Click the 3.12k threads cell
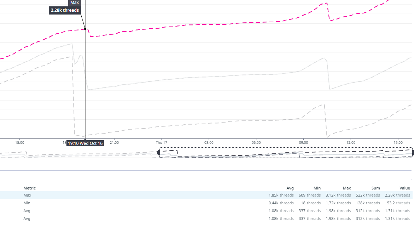 pos(338,195)
